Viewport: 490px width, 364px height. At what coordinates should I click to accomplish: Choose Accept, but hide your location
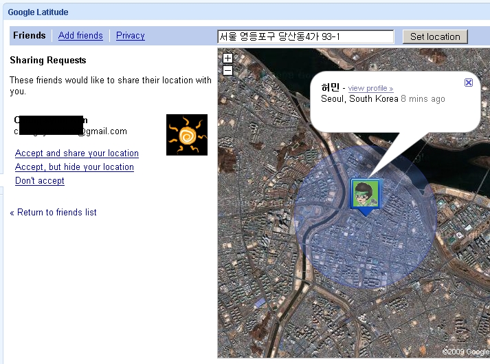click(74, 167)
